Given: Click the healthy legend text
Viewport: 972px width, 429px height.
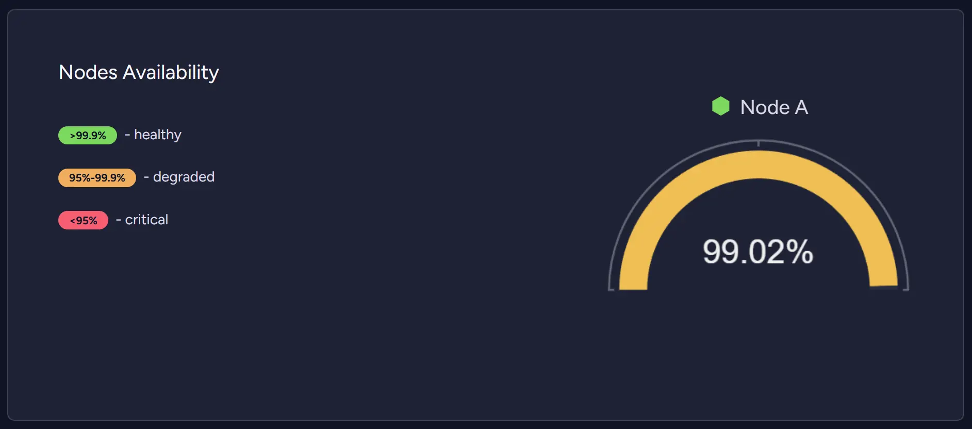Looking at the screenshot, I should pyautogui.click(x=158, y=135).
